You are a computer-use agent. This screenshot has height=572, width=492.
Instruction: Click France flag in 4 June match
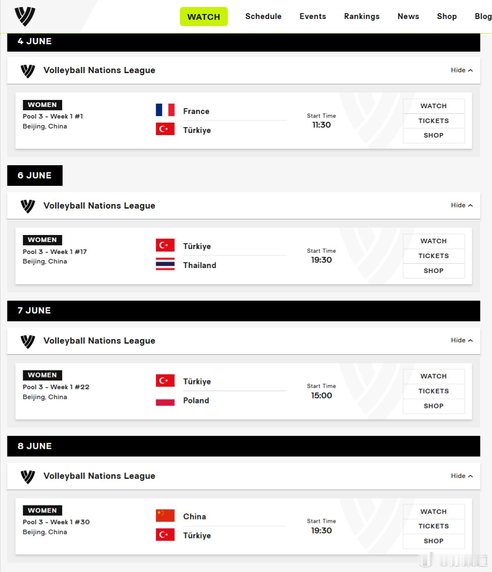point(165,110)
